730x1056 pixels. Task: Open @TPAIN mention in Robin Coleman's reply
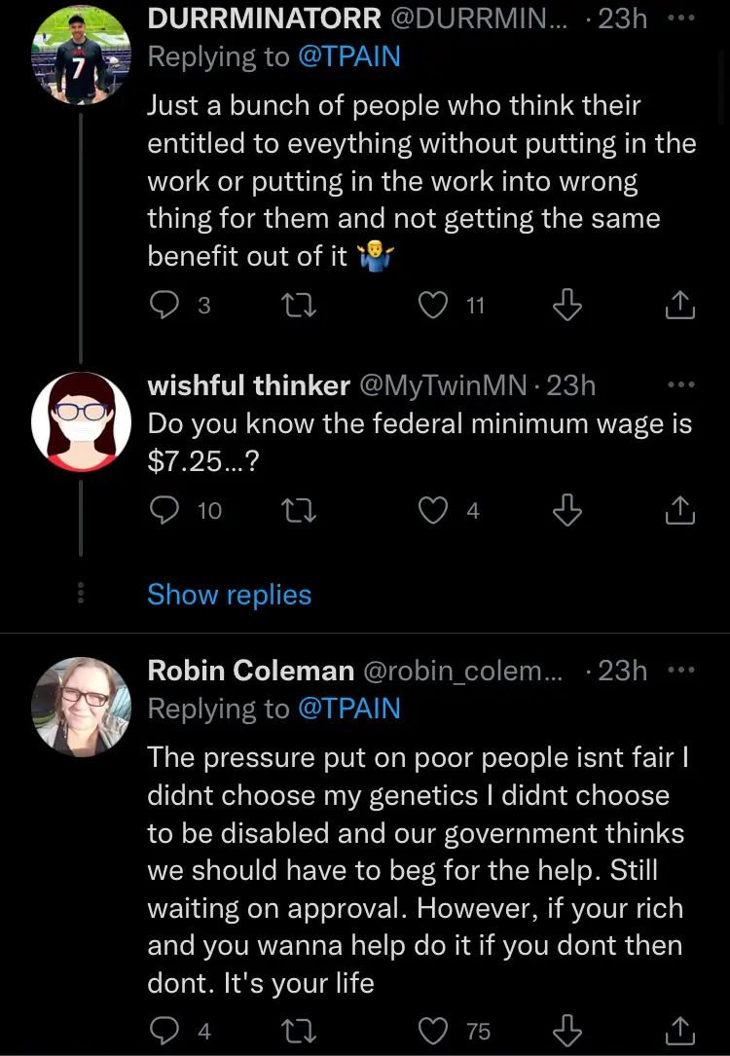pos(348,709)
